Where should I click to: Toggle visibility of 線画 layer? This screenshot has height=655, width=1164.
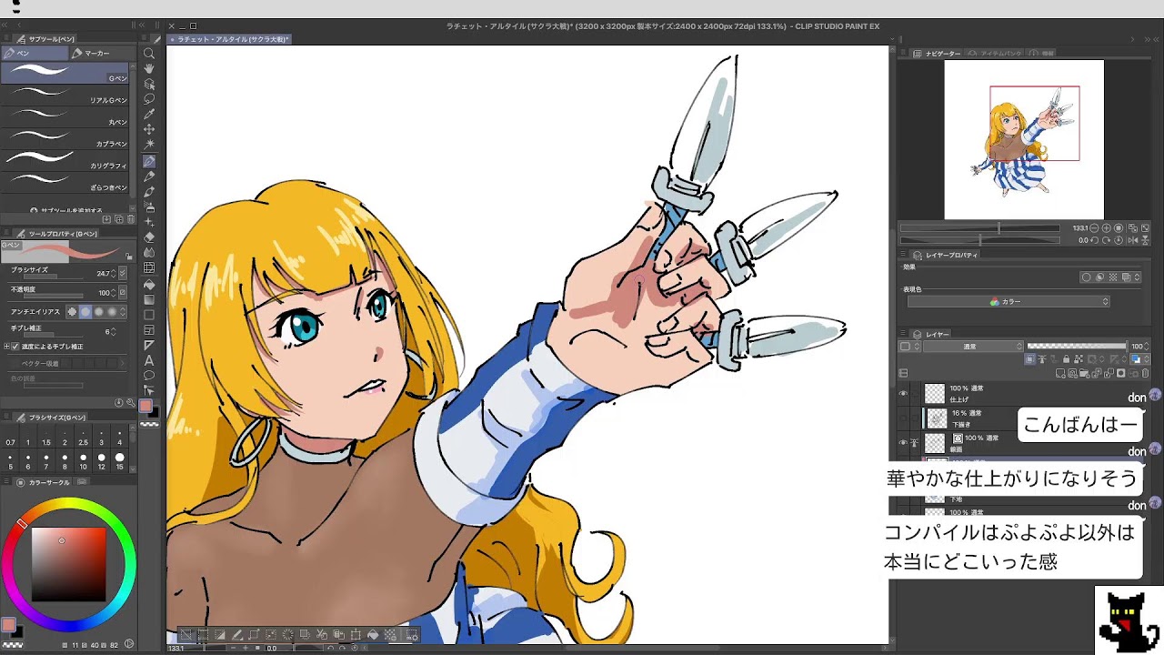click(x=903, y=443)
